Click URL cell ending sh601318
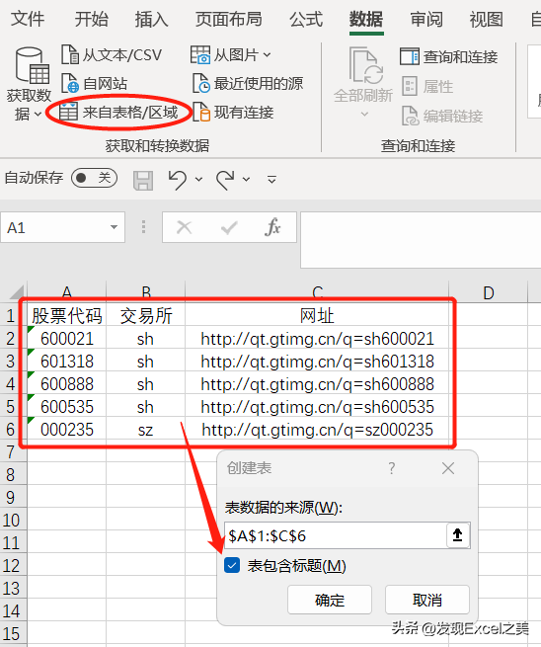Image resolution: width=541 pixels, height=647 pixels. [317, 362]
